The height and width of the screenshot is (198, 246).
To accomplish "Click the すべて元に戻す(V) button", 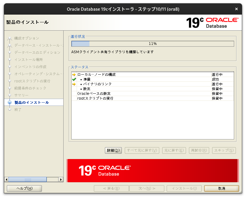I will (x=142, y=150).
